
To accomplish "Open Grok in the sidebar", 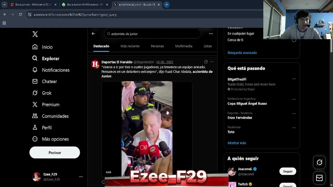I will tap(42, 93).
